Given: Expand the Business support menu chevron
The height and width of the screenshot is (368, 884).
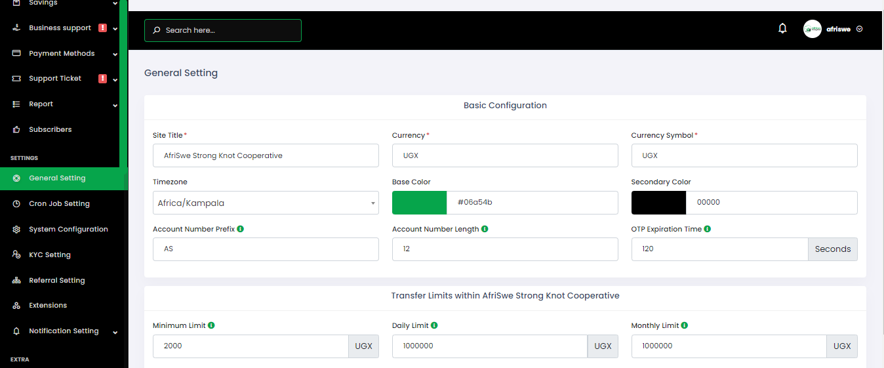Looking at the screenshot, I should tap(115, 29).
